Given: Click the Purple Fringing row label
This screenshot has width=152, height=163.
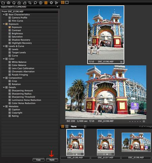Looking at the screenshot, I should coord(20,75).
